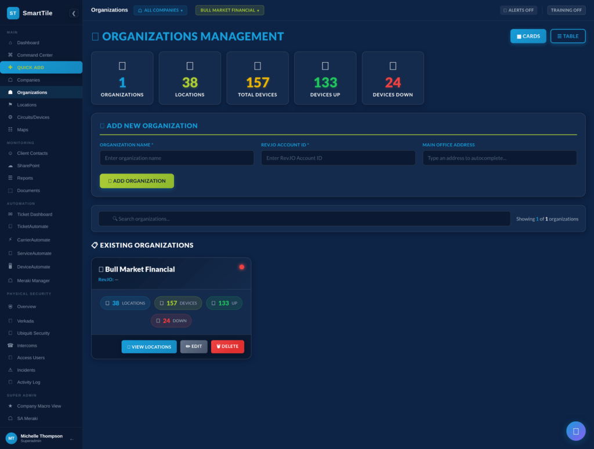The height and width of the screenshot is (449, 594).
Task: Click the Reports list icon
Action: coord(10,178)
